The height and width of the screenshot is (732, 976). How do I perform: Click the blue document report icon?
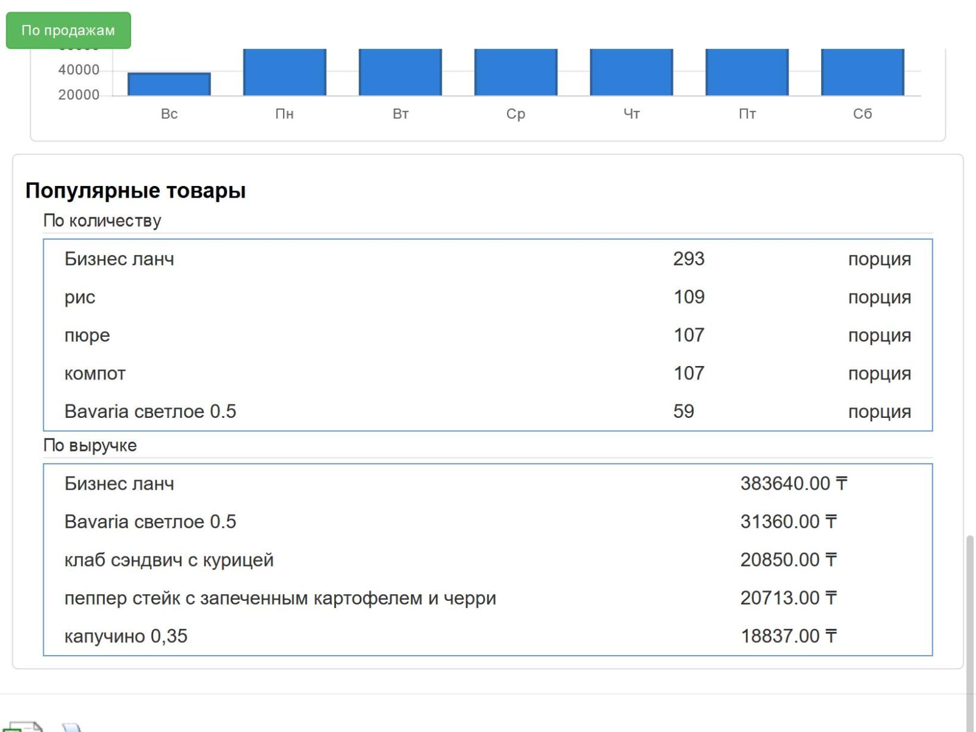point(72,728)
